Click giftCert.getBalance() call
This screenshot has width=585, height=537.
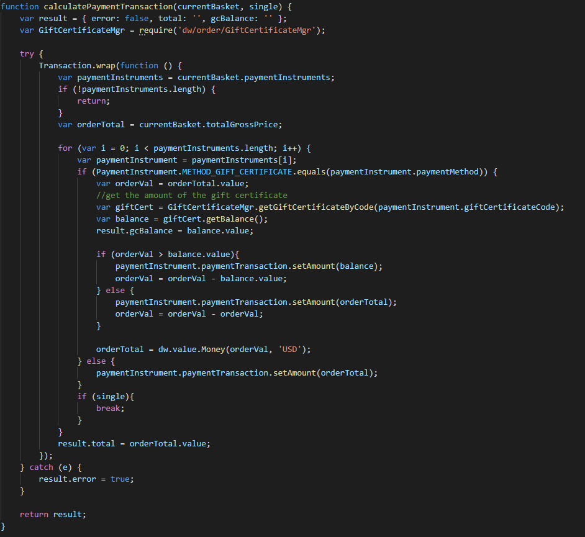[213, 219]
